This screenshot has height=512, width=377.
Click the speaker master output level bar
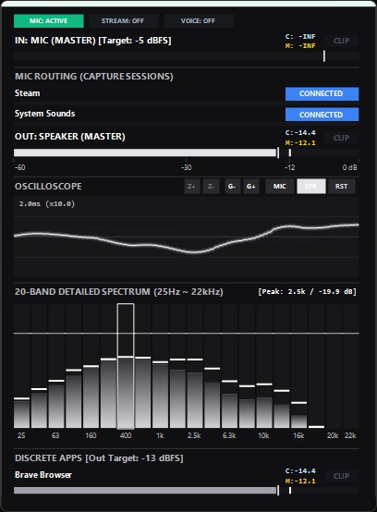click(x=186, y=152)
